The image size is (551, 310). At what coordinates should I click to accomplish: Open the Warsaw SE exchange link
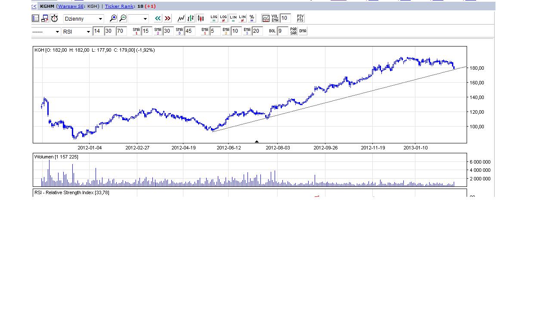pos(70,6)
